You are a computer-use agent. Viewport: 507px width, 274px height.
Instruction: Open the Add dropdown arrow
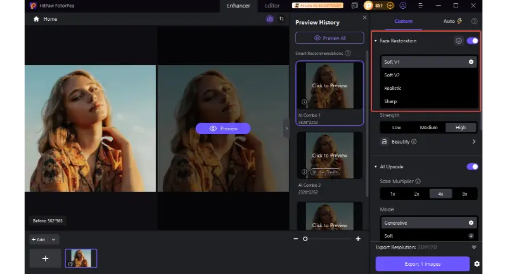coord(53,239)
